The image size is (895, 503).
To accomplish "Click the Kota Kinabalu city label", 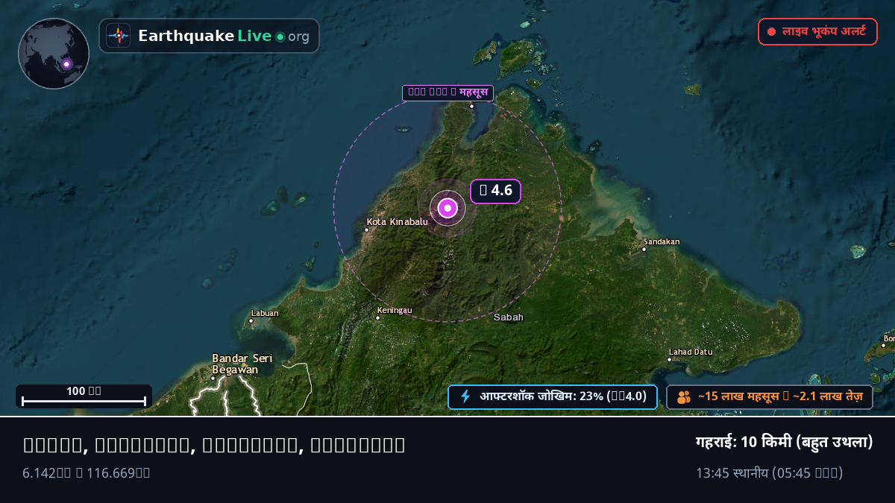I will (398, 221).
